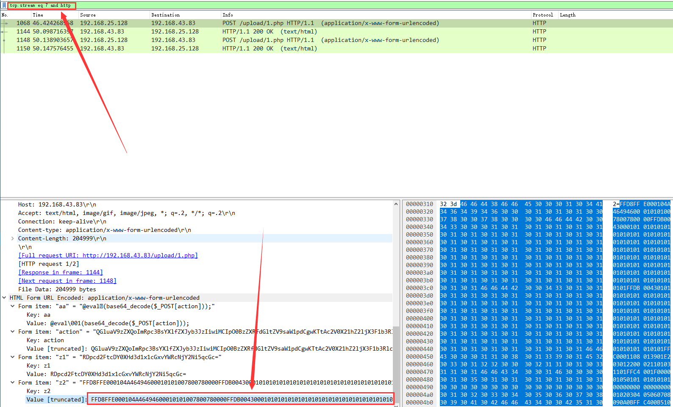Select packet 1068 POST /upload/1.php
Screen dimensions: 673x407
[x=336, y=23]
